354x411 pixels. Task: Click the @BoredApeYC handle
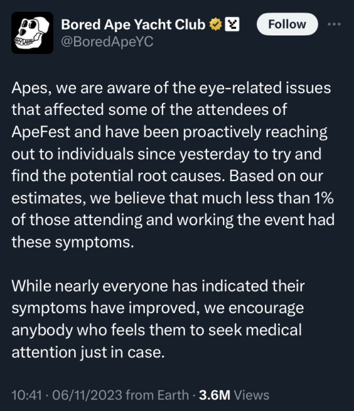point(108,41)
